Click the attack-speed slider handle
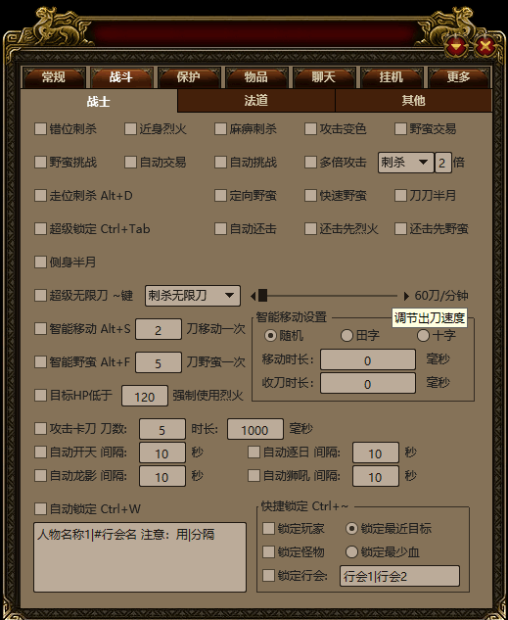The width and height of the screenshot is (508, 620). (x=262, y=295)
